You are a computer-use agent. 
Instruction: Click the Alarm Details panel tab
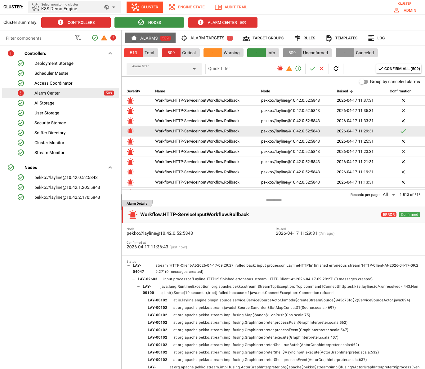137,203
